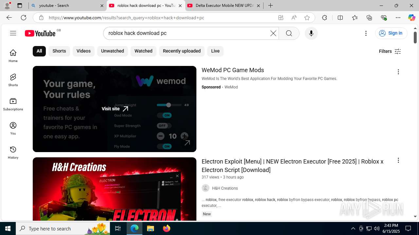Viewport: 419px width, 235px height.
Task: Open the Edge profile icon
Action: [x=8, y=6]
